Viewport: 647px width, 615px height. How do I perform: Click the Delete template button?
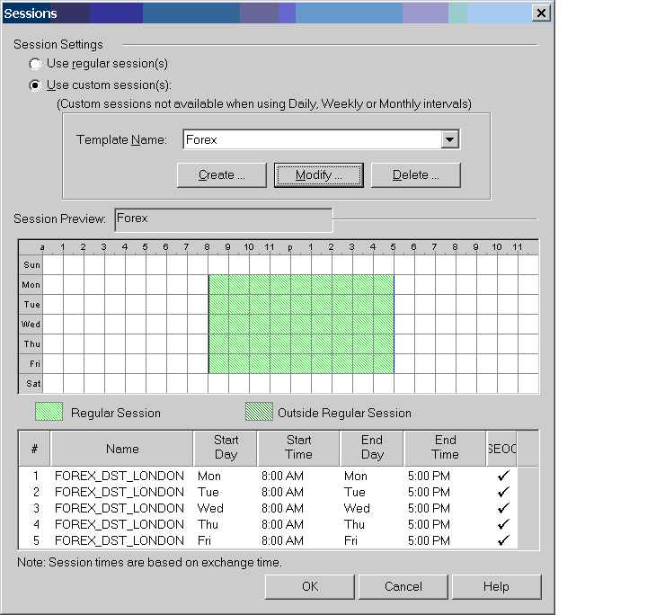[x=415, y=174]
